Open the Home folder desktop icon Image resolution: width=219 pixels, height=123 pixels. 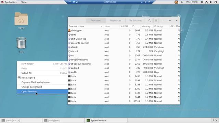[21, 20]
